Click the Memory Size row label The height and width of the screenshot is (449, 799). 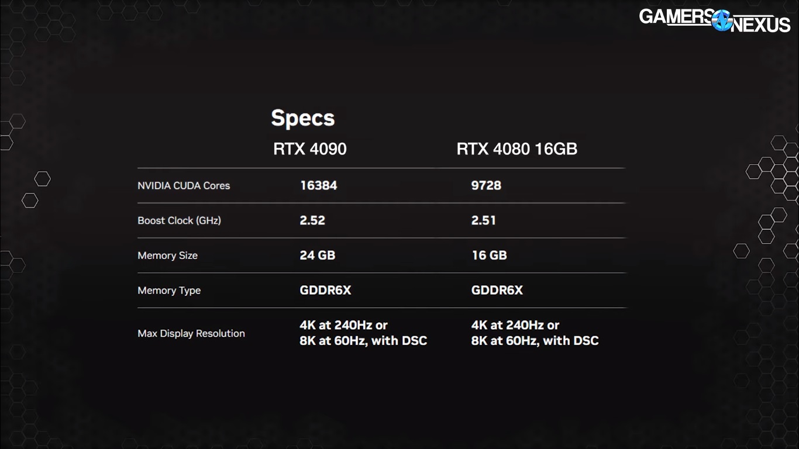pyautogui.click(x=167, y=255)
